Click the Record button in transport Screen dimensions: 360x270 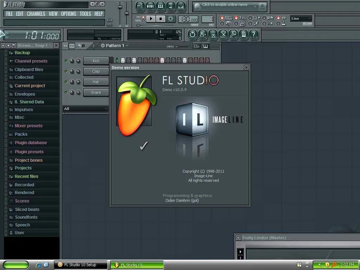[171, 19]
